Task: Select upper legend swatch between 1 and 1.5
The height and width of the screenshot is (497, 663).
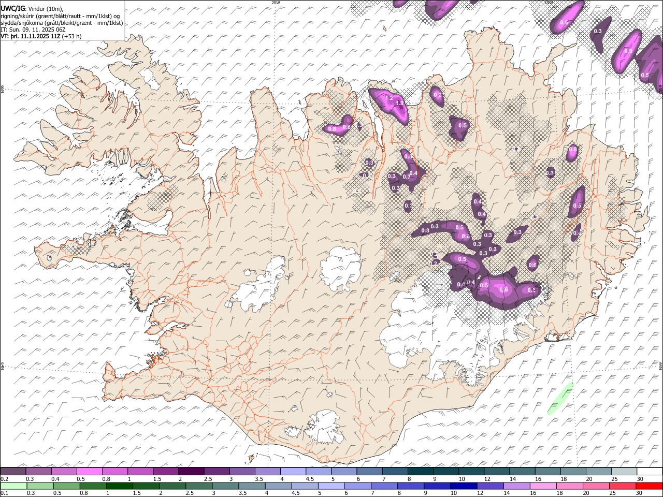Action: click(140, 471)
